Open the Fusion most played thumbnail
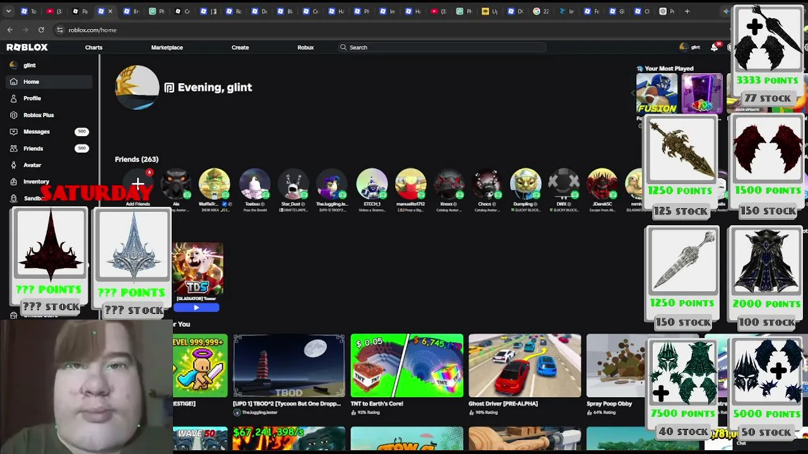The width and height of the screenshot is (808, 454). click(656, 93)
